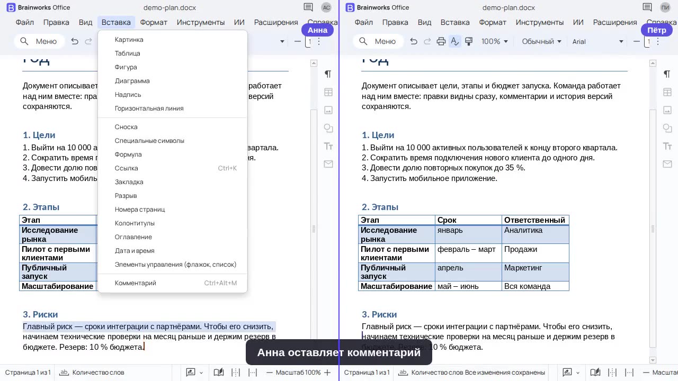Open the shapes sidebar icon in Anna's window
The image size is (678, 381).
coord(328,128)
